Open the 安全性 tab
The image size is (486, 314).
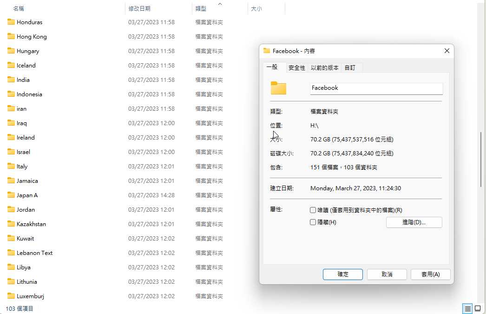(x=296, y=67)
